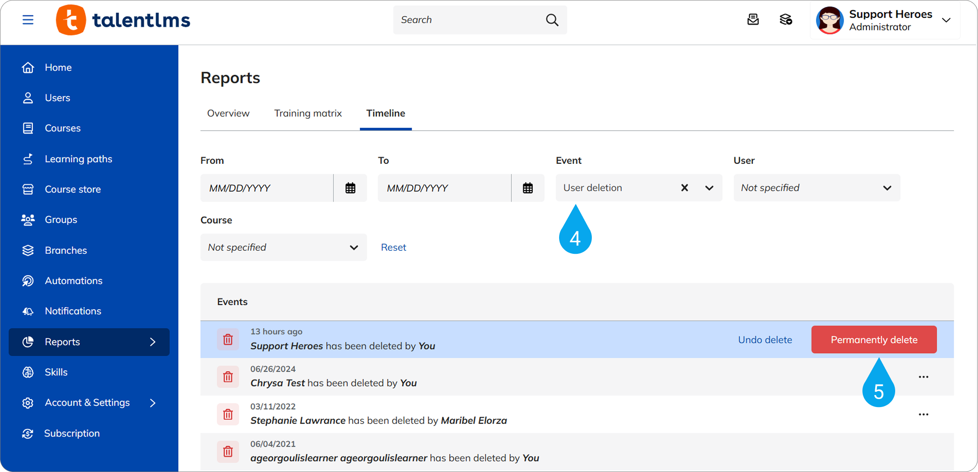The height and width of the screenshot is (472, 978).
Task: Switch to the Training matrix tab
Action: (x=308, y=113)
